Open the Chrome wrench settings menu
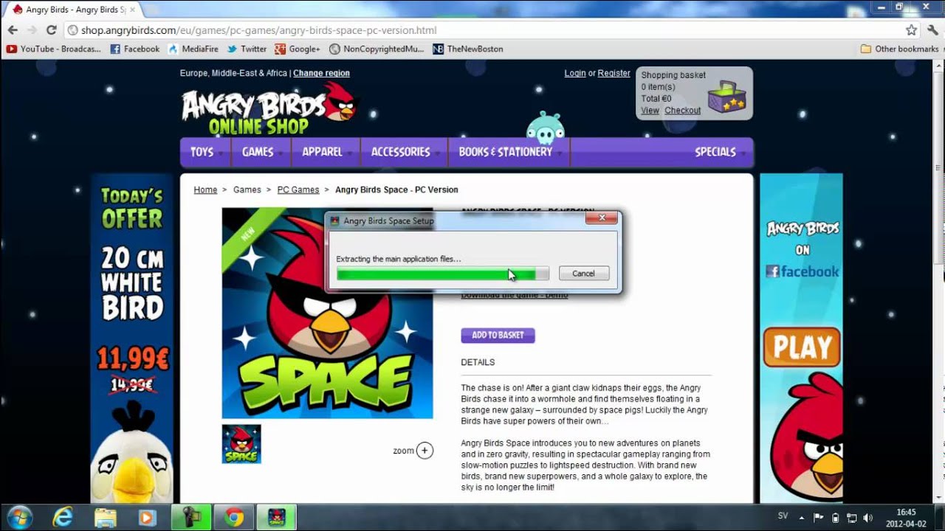The width and height of the screenshot is (945, 531). pyautogui.click(x=932, y=30)
